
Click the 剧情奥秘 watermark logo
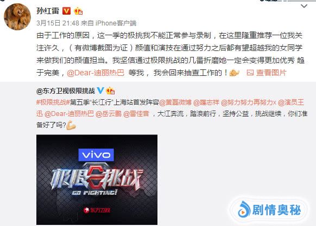[x=270, y=210]
